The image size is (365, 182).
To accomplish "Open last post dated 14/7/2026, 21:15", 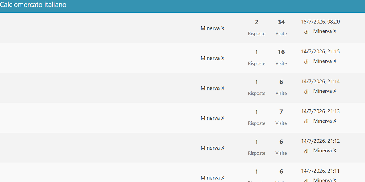I will pyautogui.click(x=321, y=52).
